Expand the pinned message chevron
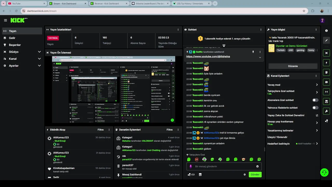Screen dimensions: 332x187 [260, 57]
